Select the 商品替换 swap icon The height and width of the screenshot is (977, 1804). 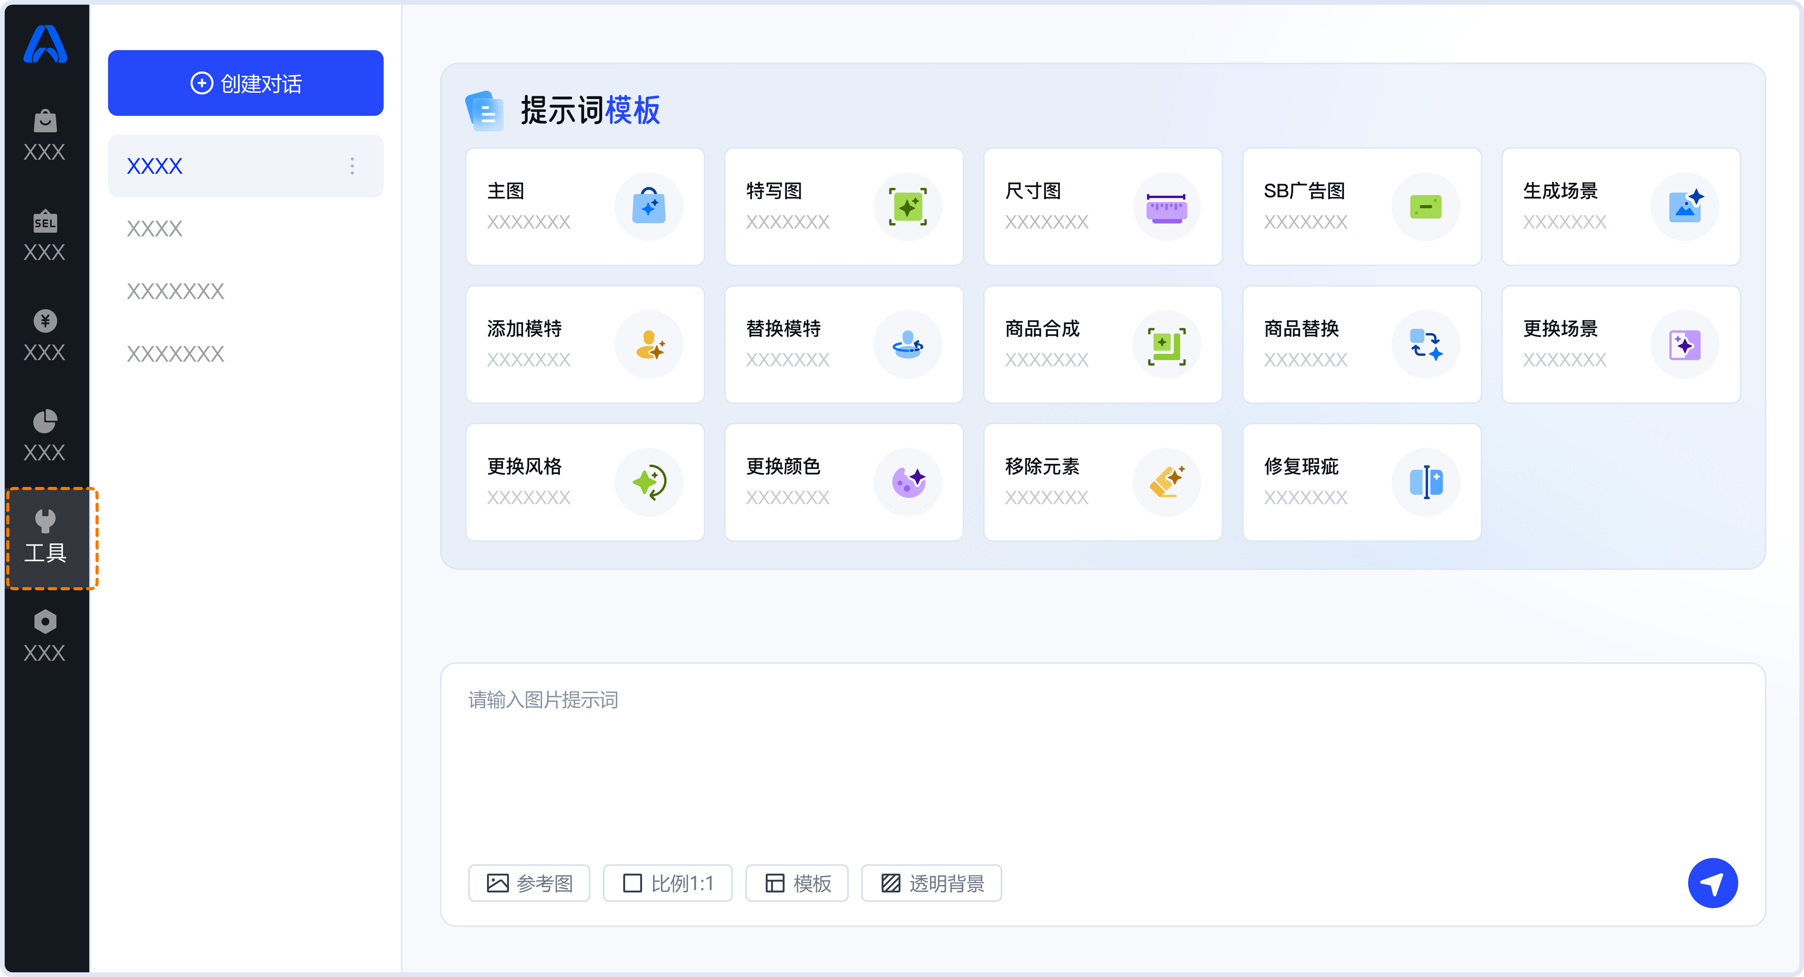click(x=1425, y=344)
